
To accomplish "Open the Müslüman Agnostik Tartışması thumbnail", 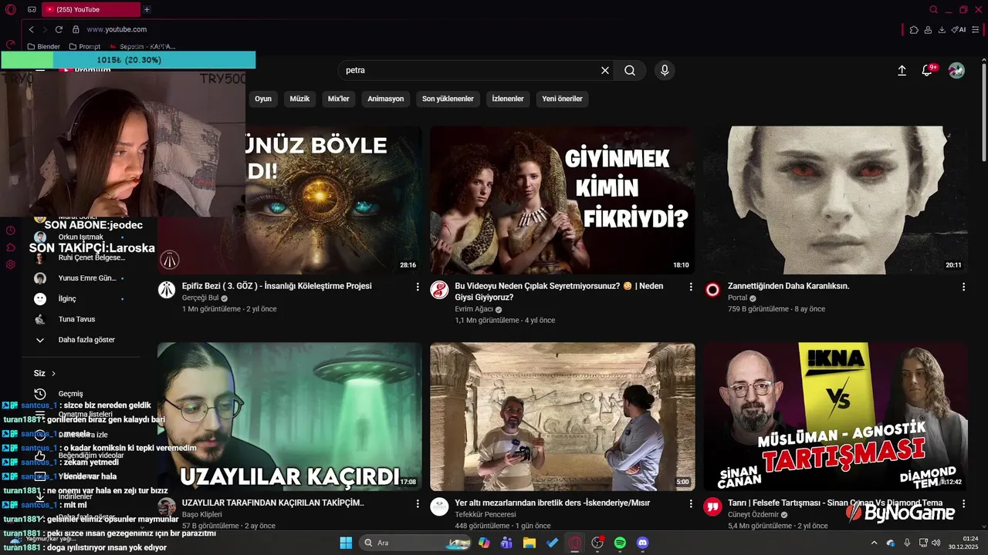I will [835, 416].
